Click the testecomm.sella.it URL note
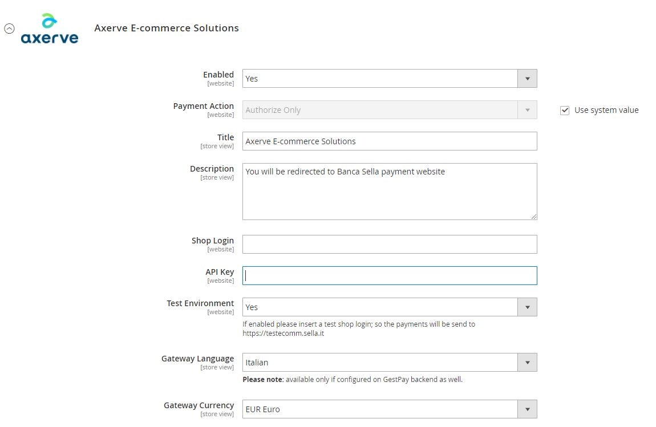 pyautogui.click(x=284, y=334)
